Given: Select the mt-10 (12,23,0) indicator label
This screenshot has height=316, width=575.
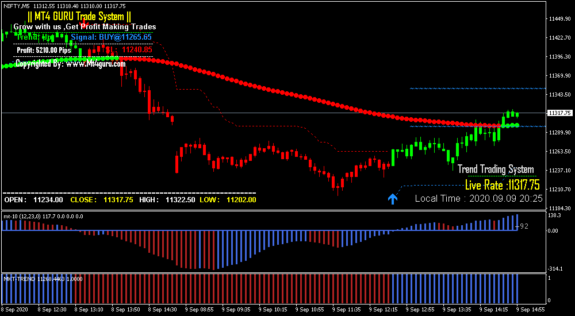Looking at the screenshot, I should point(43,216).
